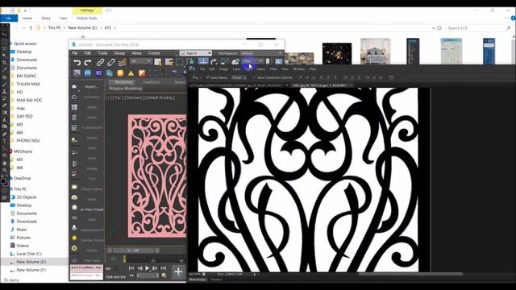Image resolution: width=516 pixels, height=290 pixels.
Task: Pick Rectangular Selection Region icon
Action: (x=180, y=62)
